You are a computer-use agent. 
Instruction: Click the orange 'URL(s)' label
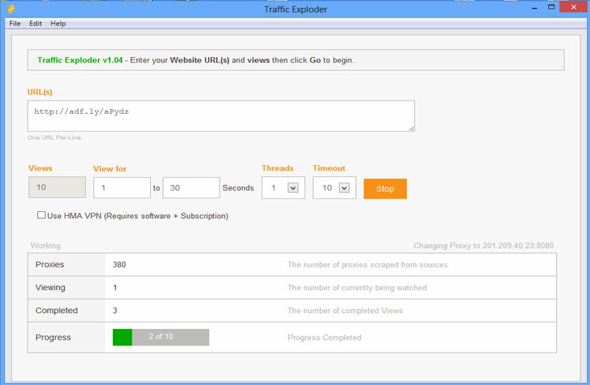39,92
